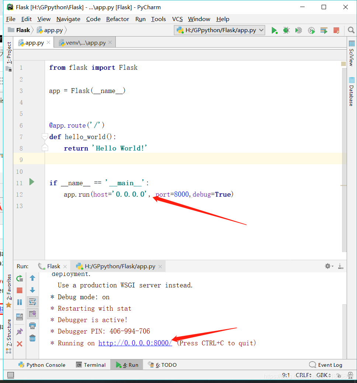Viewport: 357px width, 383px height.
Task: Click the Flask breadcrumb in navigation bar
Action: [x=19, y=30]
